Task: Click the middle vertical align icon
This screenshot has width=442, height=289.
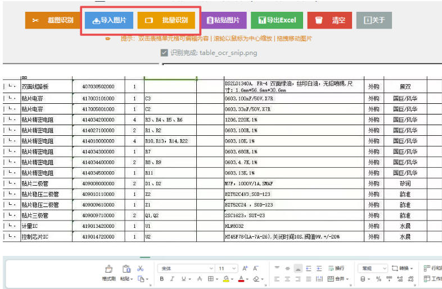Action: (287, 268)
